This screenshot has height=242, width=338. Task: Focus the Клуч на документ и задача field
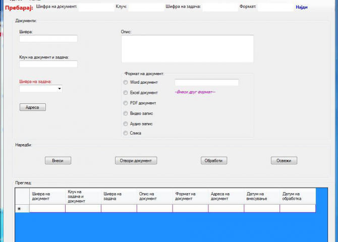pyautogui.click(x=48, y=64)
